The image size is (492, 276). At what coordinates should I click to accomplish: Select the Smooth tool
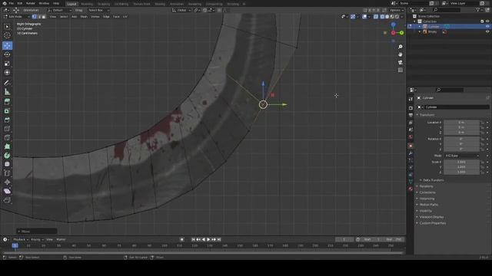[x=7, y=164]
